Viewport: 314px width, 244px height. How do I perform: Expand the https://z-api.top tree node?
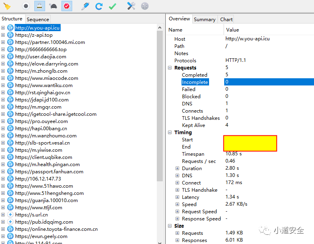(3, 35)
